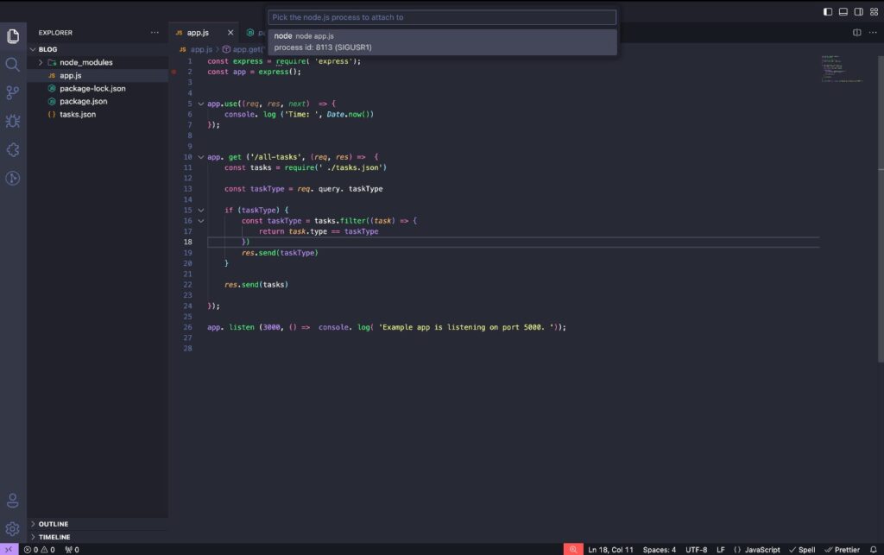Click the process picker search input field
The height and width of the screenshot is (555, 884).
point(442,17)
